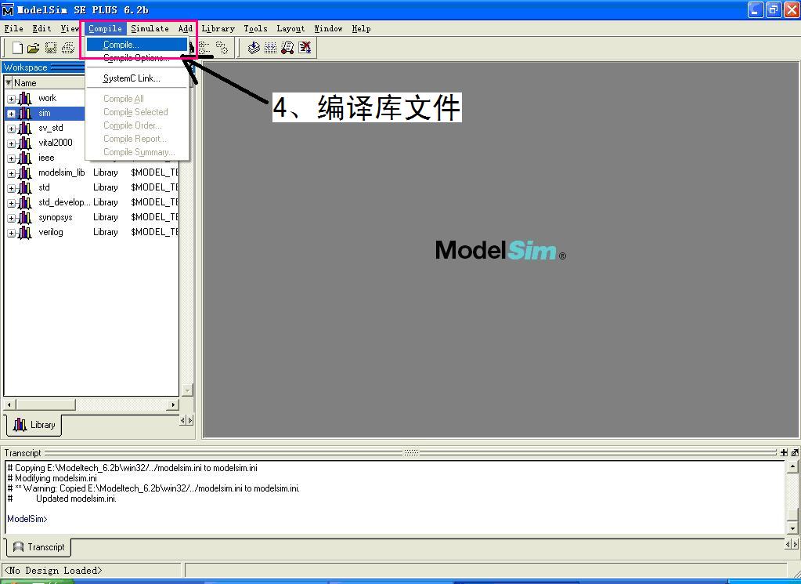Click the library books icon beside ieee
This screenshot has height=584, width=801.
click(x=24, y=158)
